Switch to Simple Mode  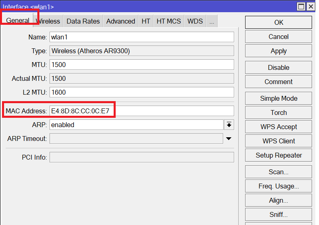[278, 98]
